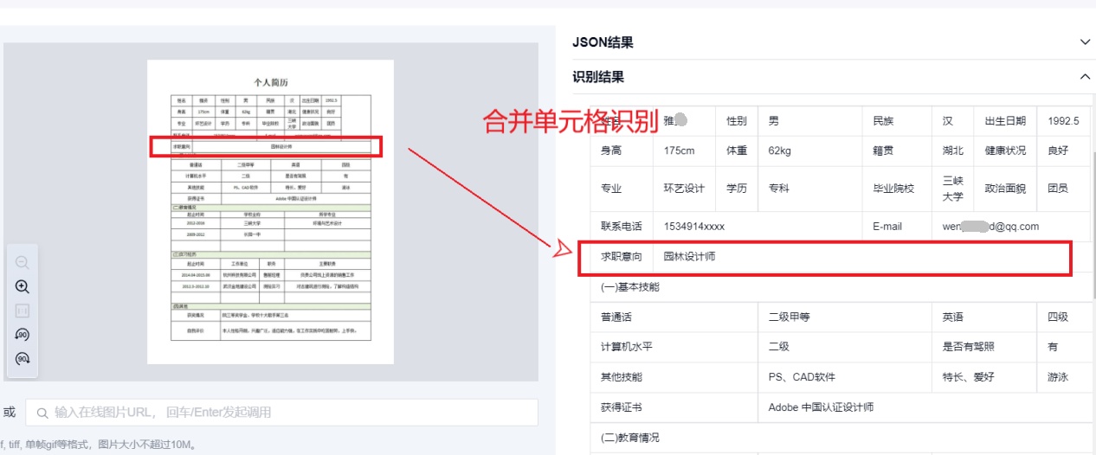Select the 其他技能 cell
This screenshot has height=455, width=1096.
674,377
